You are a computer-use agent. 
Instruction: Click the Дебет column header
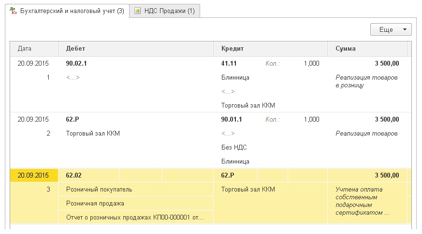coord(136,49)
